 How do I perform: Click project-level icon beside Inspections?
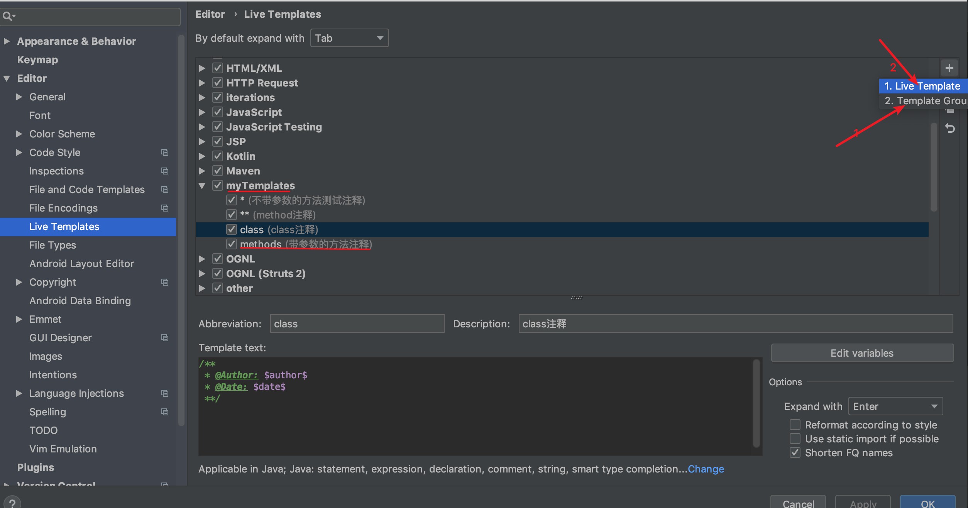165,171
